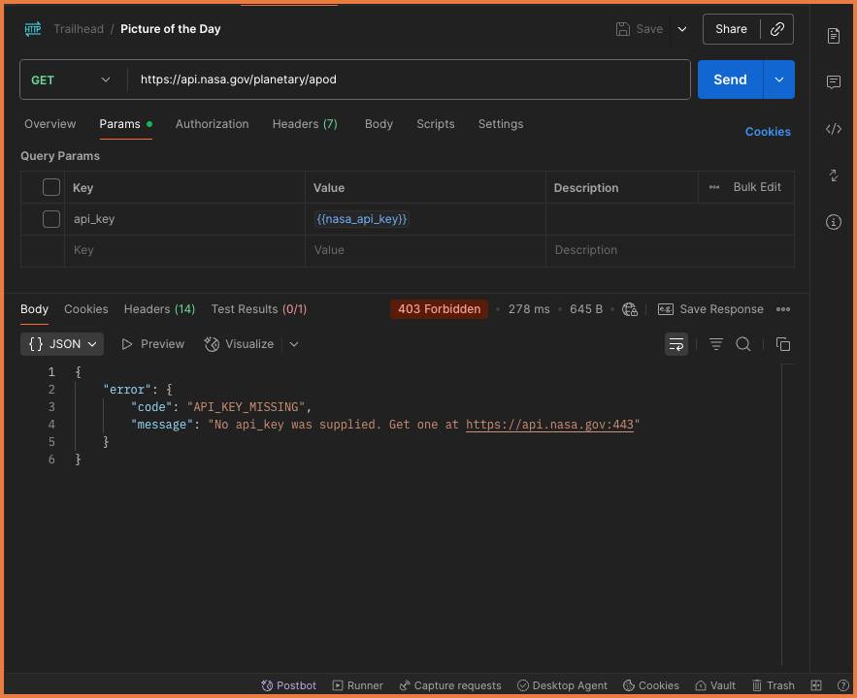Click the empty Key placeholder cell
This screenshot has height=698, width=857.
184,250
